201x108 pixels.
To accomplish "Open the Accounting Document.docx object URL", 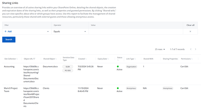I will coord(31,74).
